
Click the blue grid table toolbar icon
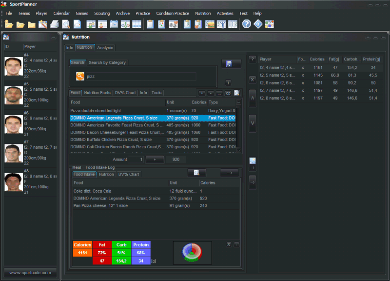[x=137, y=24]
